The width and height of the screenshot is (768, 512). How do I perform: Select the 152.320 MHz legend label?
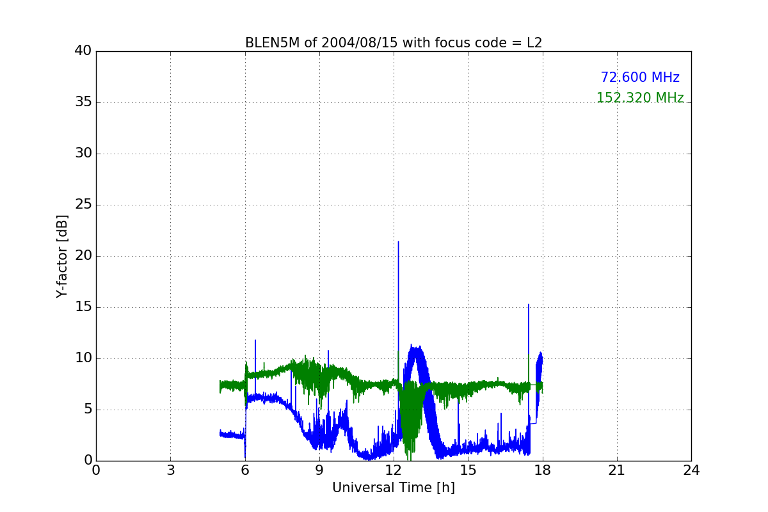coord(640,98)
